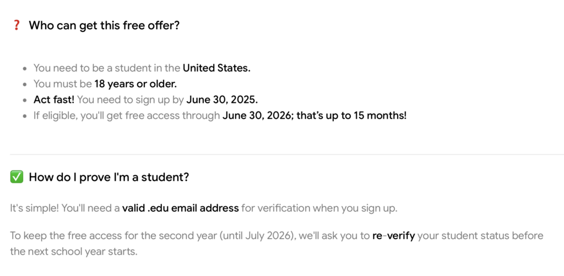The height and width of the screenshot is (276, 564).
Task: Click the 'How do I prove I'm a student?' heading
Action: click(x=109, y=177)
